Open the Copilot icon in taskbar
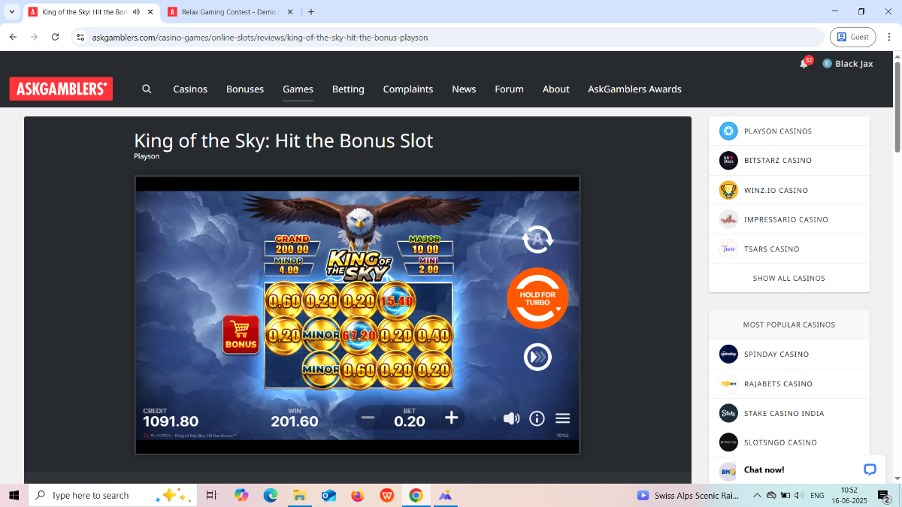 241,495
